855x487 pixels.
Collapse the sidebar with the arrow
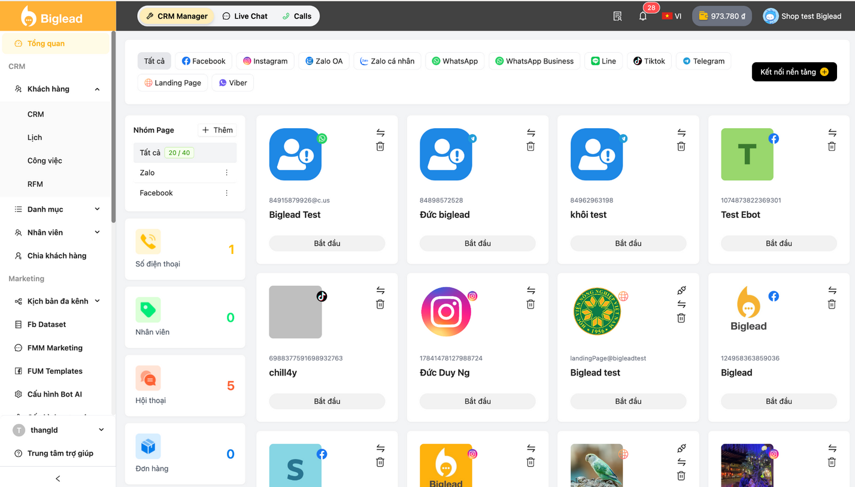point(57,479)
